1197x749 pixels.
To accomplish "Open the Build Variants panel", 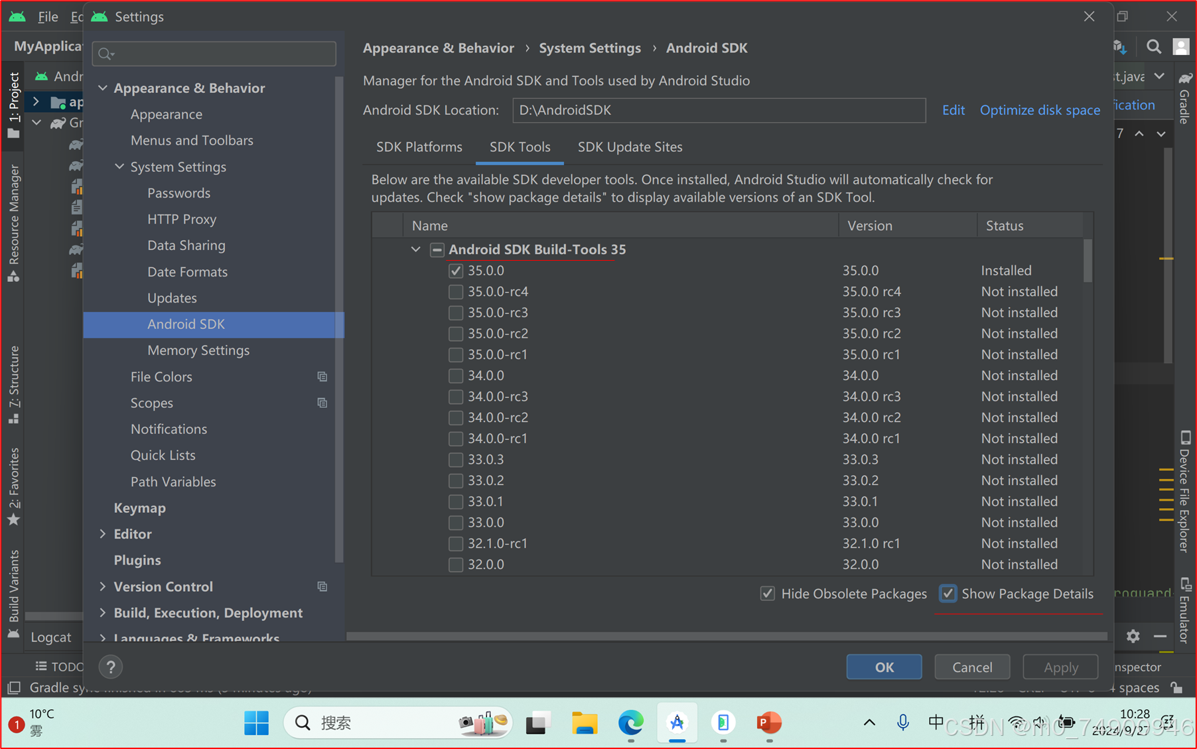I will pyautogui.click(x=13, y=587).
